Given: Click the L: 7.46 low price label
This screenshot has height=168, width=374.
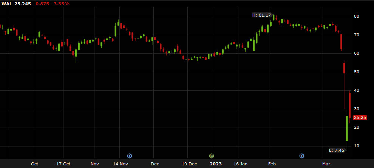Looking at the screenshot, I should click(337, 150).
